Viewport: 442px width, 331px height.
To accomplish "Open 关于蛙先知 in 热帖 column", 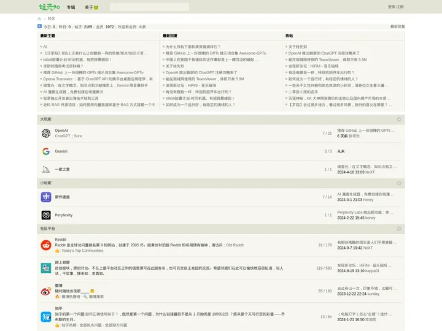I will click(298, 47).
